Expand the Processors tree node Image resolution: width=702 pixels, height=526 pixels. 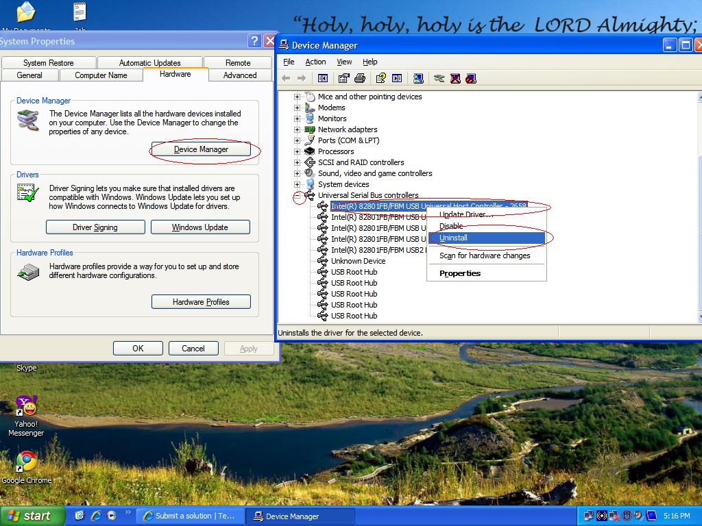click(298, 151)
